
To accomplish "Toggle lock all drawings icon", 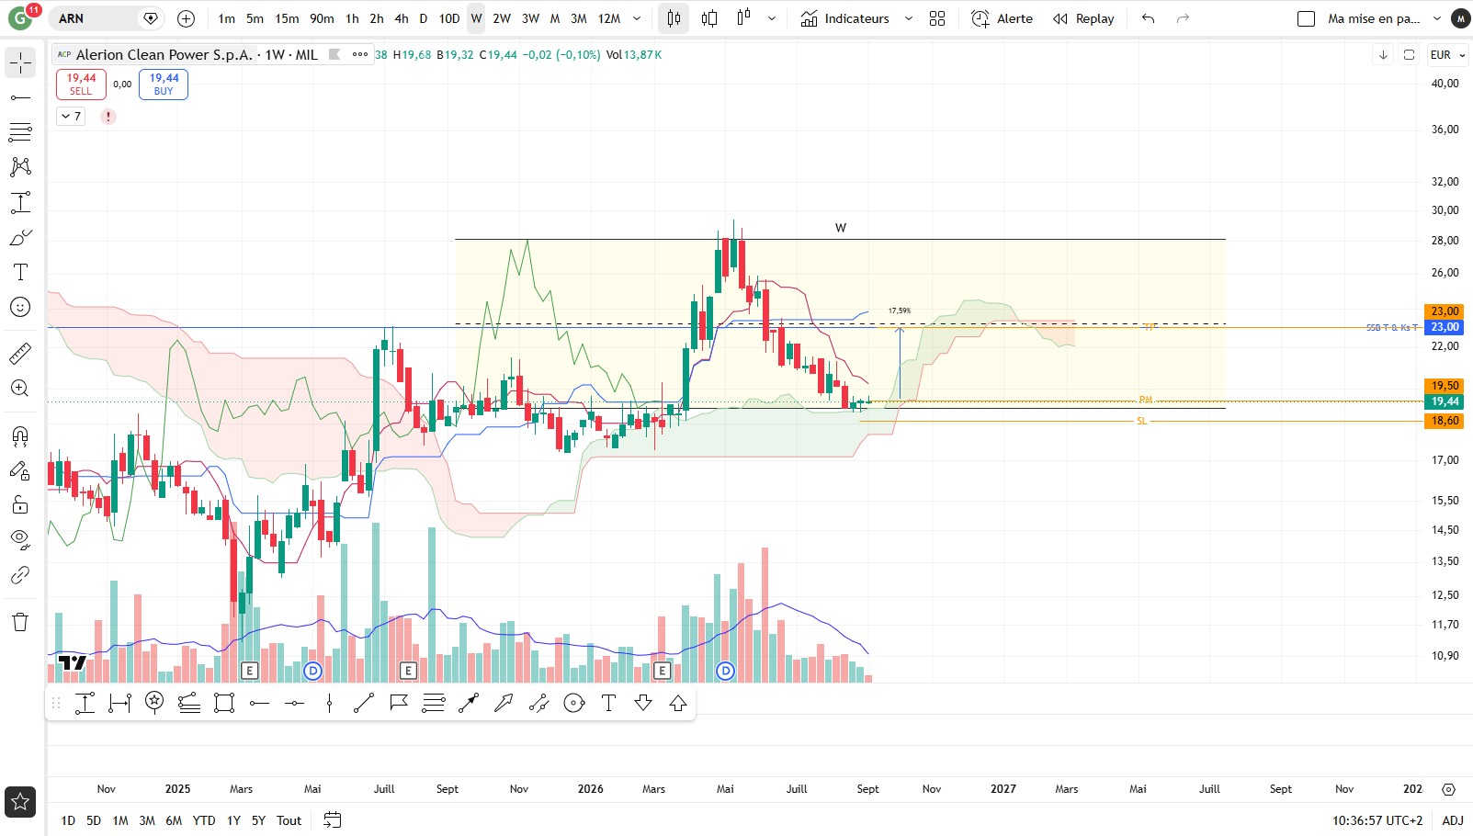I will coord(20,504).
